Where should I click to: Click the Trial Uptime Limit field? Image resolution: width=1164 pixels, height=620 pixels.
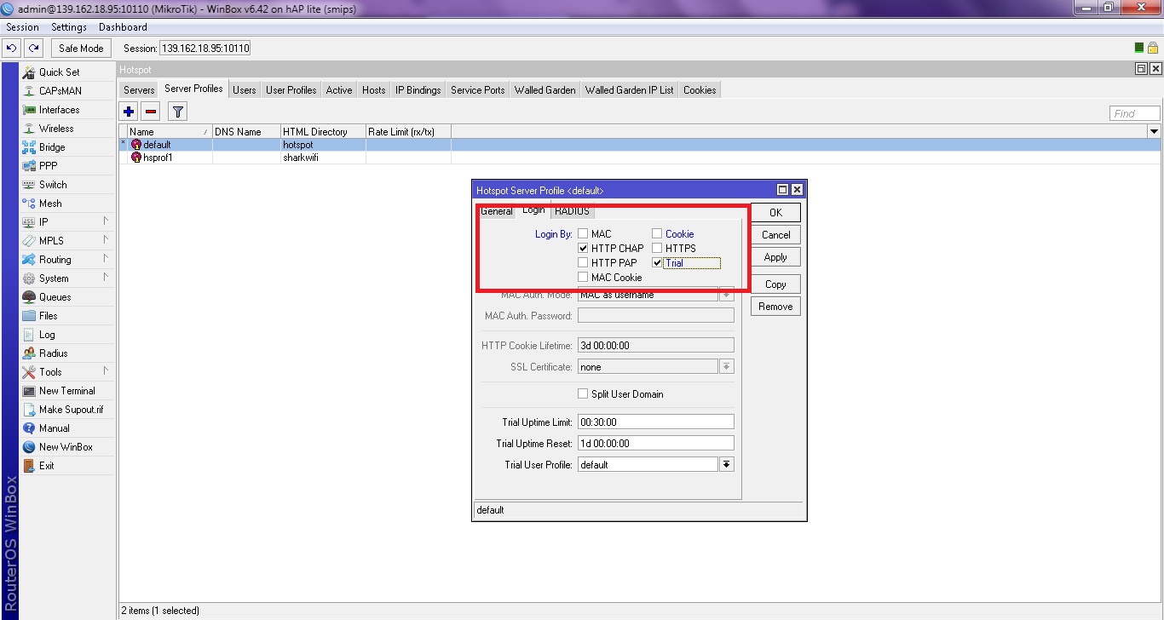tap(655, 422)
